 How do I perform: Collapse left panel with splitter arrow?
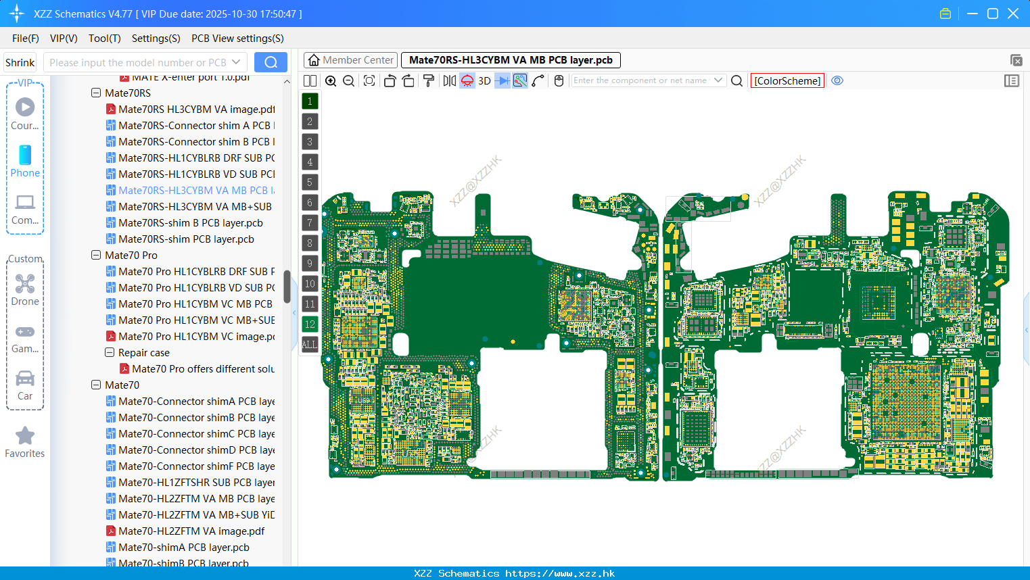pos(294,313)
